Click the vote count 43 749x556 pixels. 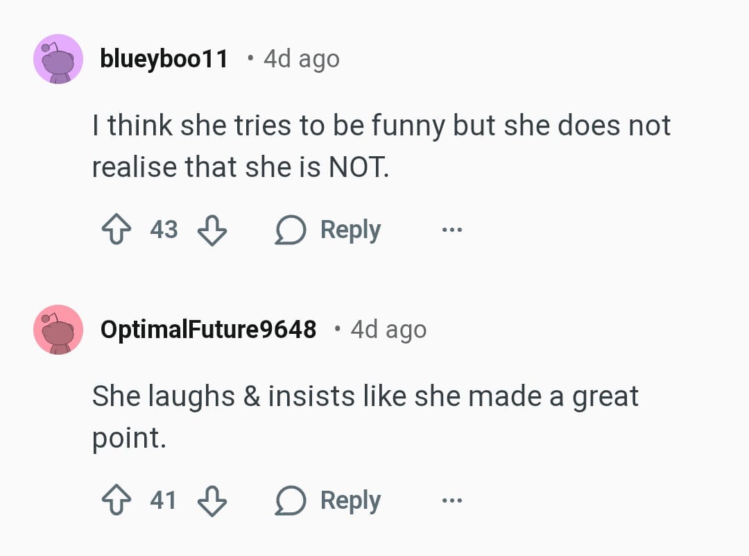(164, 229)
